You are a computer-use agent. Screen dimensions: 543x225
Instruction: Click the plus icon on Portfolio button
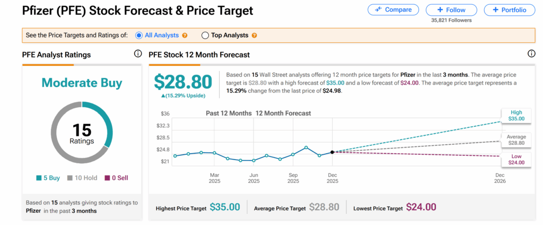(x=495, y=10)
